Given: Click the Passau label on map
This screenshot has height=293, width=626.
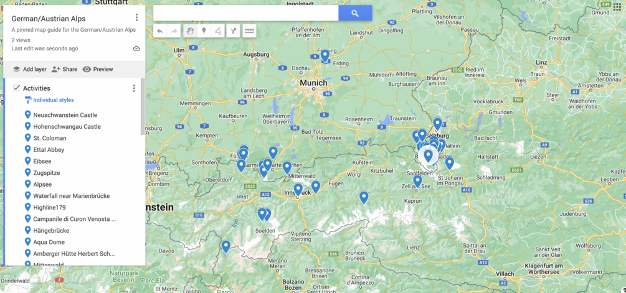Looking at the screenshot, I should pos(469,29).
